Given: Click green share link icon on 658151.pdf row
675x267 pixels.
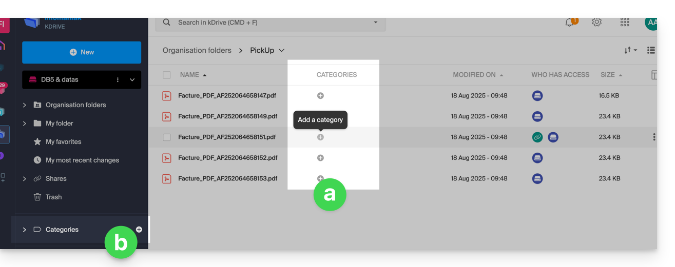Looking at the screenshot, I should [x=537, y=137].
